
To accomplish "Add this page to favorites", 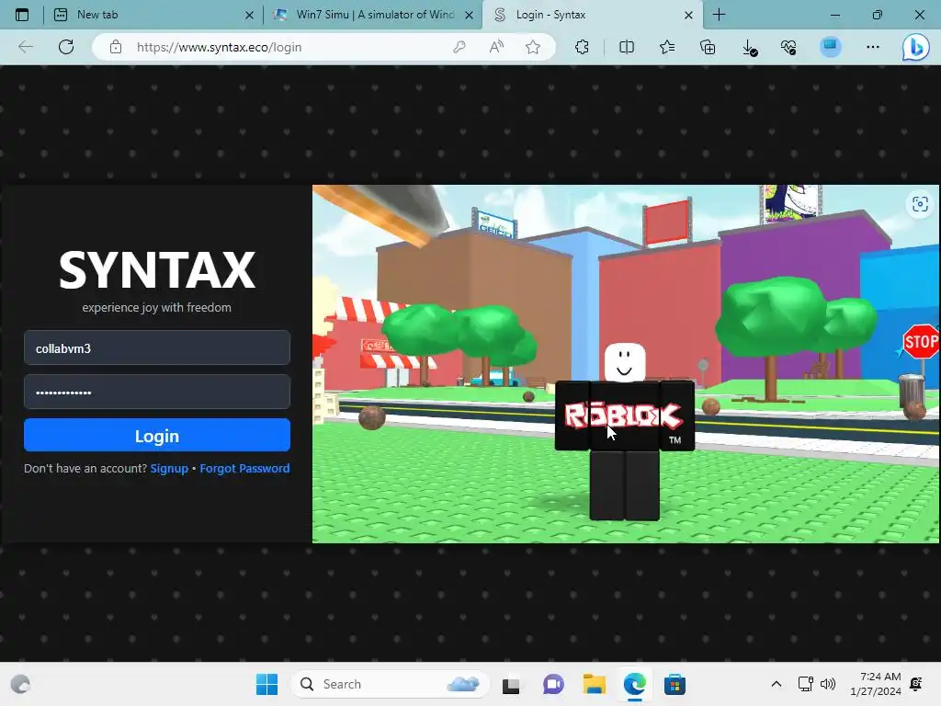I will pyautogui.click(x=533, y=47).
